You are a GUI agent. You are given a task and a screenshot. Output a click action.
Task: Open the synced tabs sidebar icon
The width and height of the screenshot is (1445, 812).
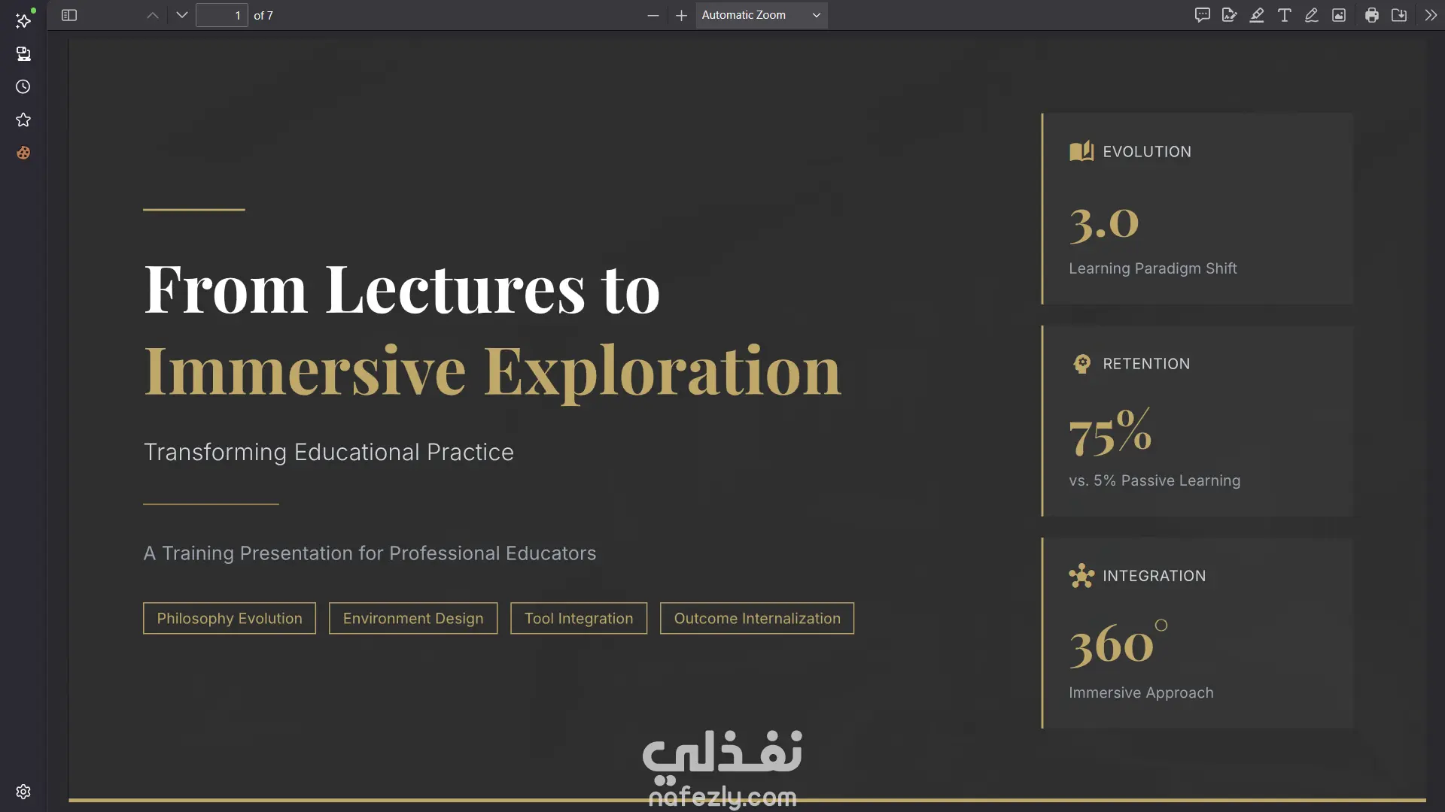tap(23, 53)
